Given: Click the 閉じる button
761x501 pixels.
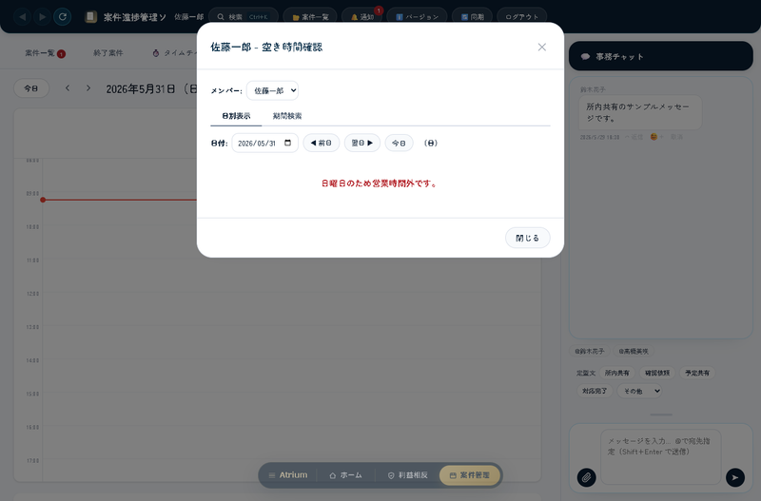Looking at the screenshot, I should tap(528, 238).
